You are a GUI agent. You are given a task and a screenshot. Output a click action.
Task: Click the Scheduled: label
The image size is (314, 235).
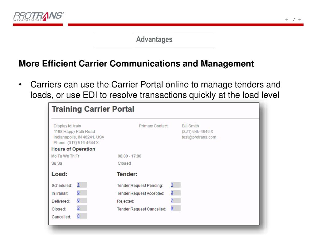click(x=62, y=185)
